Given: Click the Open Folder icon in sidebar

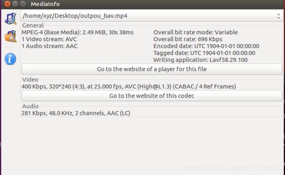Looking at the screenshot, I should tap(11, 36).
